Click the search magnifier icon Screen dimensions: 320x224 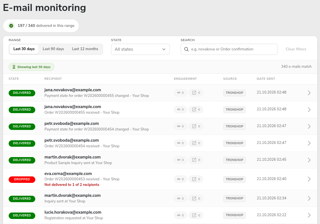coord(186,49)
